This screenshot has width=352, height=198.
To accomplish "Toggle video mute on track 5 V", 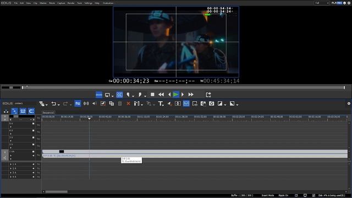I will coord(33,124).
